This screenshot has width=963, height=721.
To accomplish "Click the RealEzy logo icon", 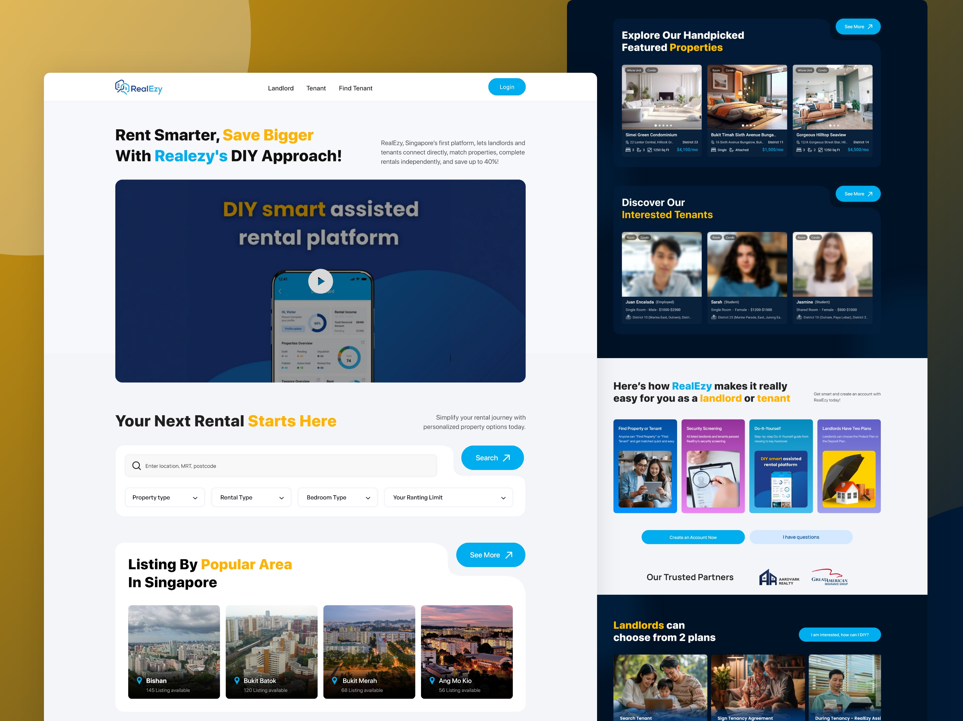I will coord(122,87).
